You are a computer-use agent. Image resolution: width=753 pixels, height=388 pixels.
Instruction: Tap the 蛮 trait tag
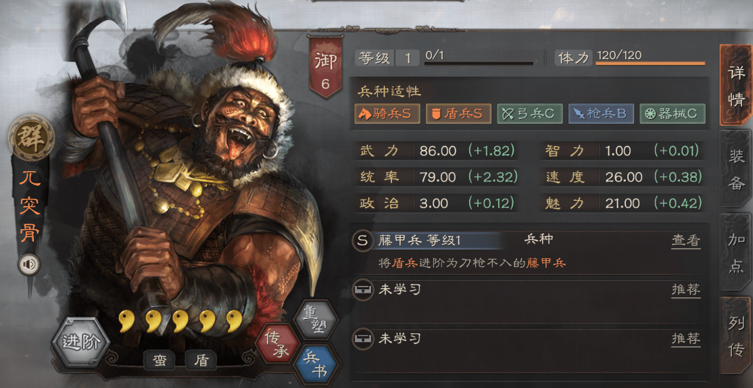coord(160,360)
